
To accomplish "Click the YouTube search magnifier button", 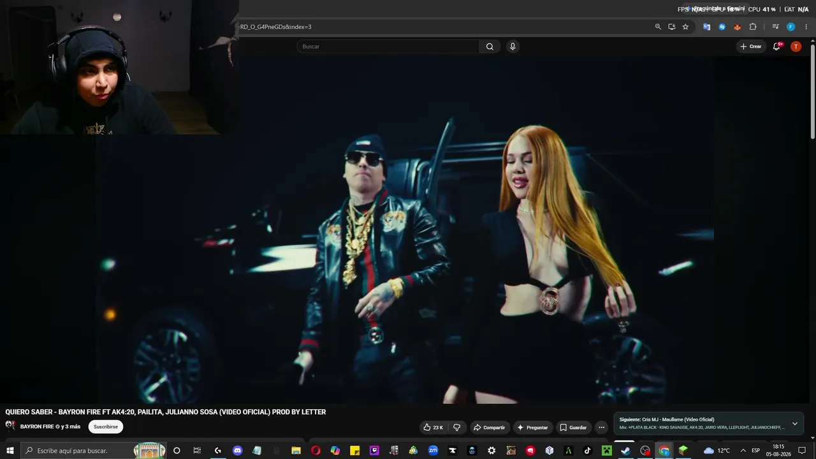I will tap(490, 47).
